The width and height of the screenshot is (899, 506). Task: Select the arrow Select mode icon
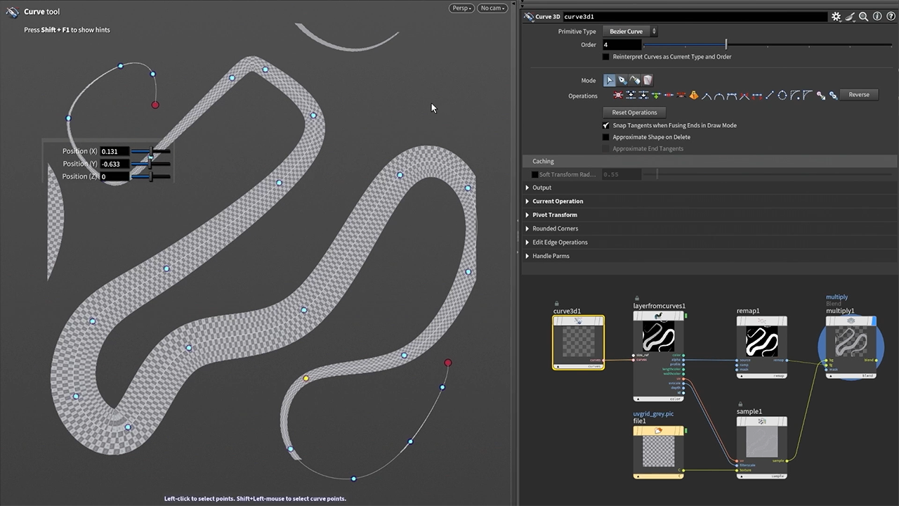click(610, 81)
